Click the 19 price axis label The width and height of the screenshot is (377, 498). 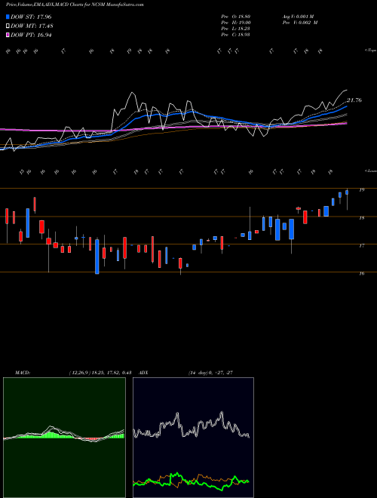361,190
